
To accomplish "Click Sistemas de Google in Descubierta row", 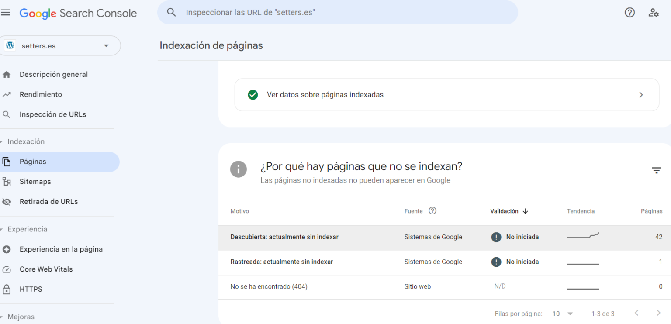I will [433, 237].
